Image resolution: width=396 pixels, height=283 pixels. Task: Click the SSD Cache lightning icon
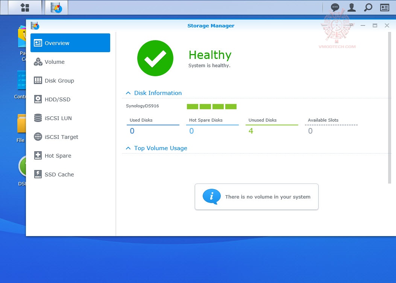(38, 174)
